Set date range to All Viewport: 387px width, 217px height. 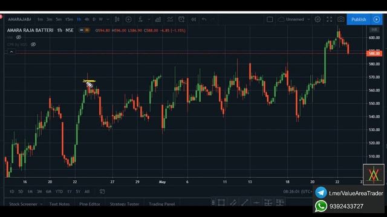87,192
